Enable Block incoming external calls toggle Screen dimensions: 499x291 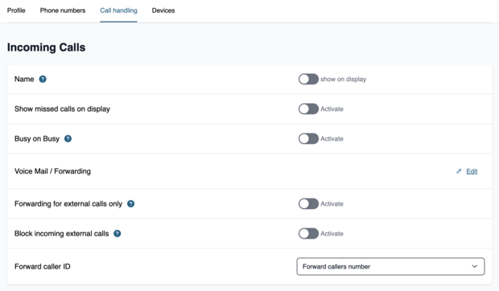pos(308,233)
